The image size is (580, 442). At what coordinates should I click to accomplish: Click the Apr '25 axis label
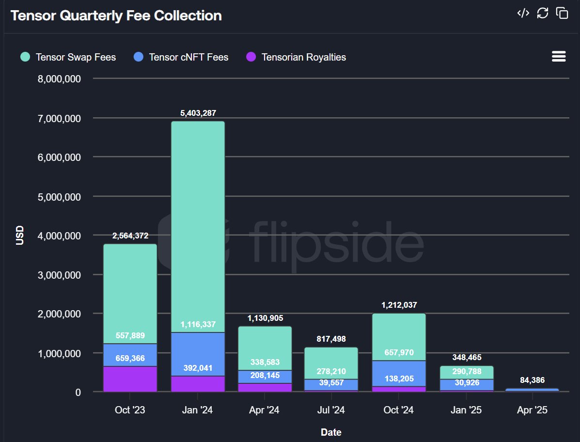[x=533, y=410]
